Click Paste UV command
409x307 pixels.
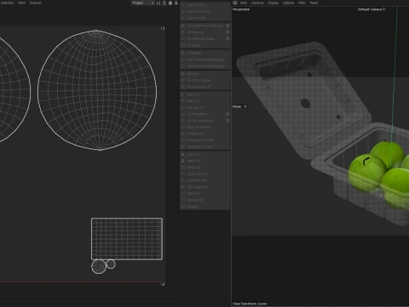pyautogui.click(x=205, y=161)
